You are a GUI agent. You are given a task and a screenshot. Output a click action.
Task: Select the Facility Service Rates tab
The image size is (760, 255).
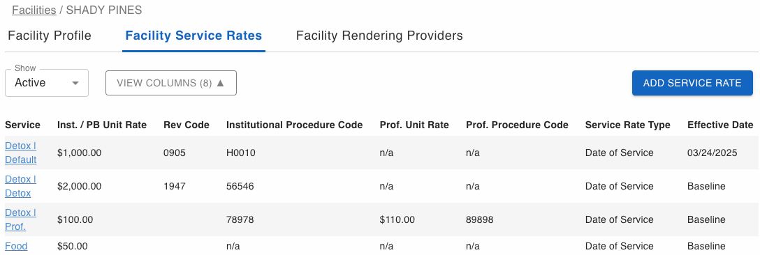[193, 36]
